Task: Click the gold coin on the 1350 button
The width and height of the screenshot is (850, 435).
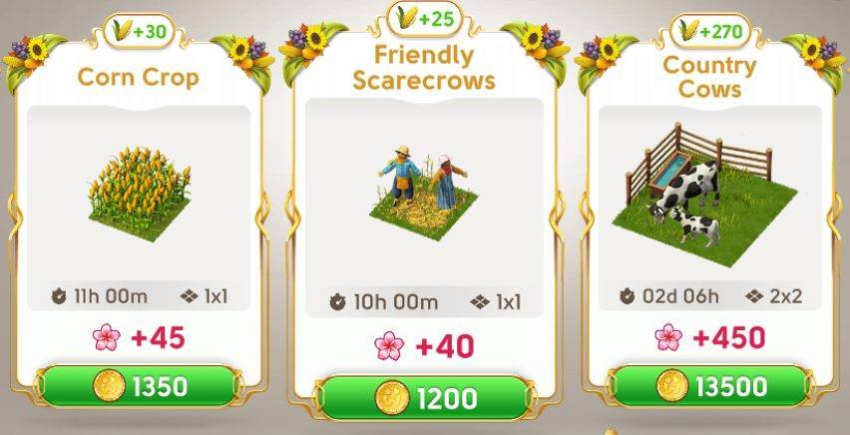Action: pos(110,386)
